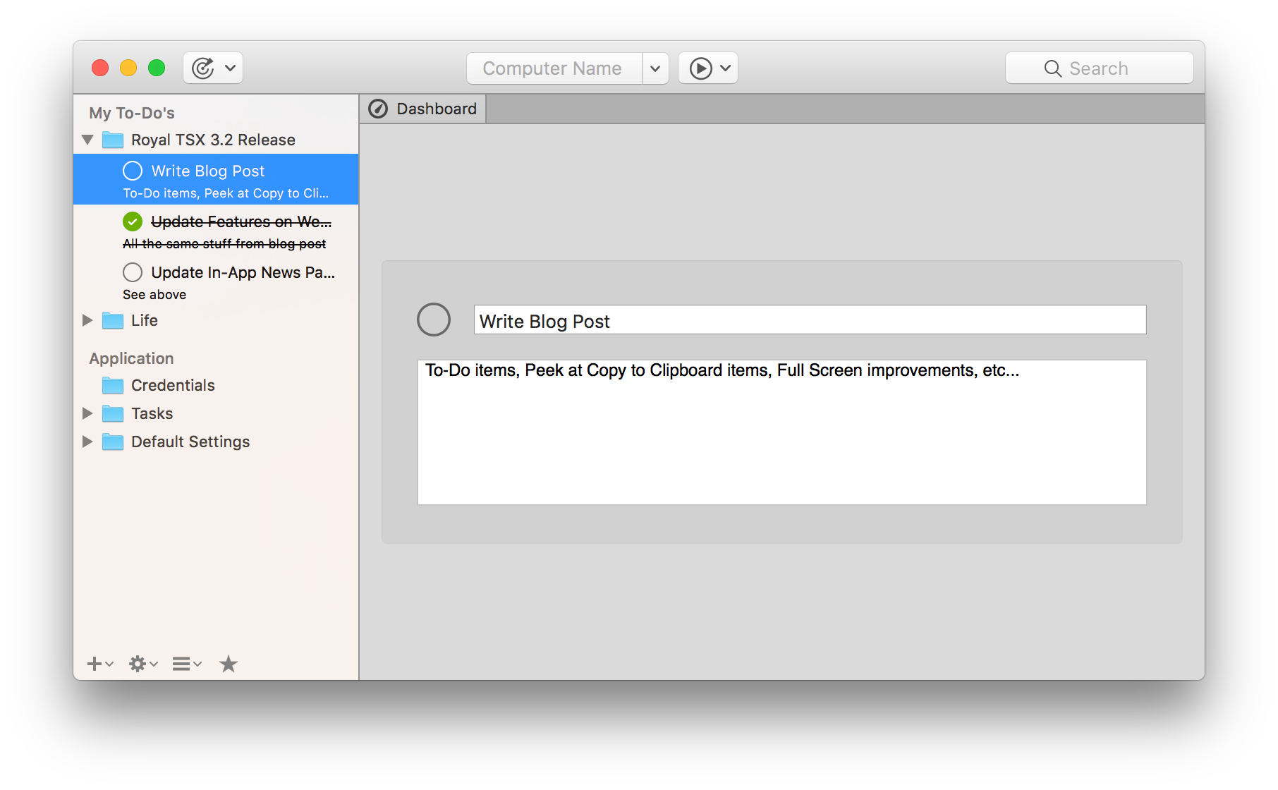Click the My To-Do's document header
This screenshot has height=790, width=1278.
[x=132, y=113]
